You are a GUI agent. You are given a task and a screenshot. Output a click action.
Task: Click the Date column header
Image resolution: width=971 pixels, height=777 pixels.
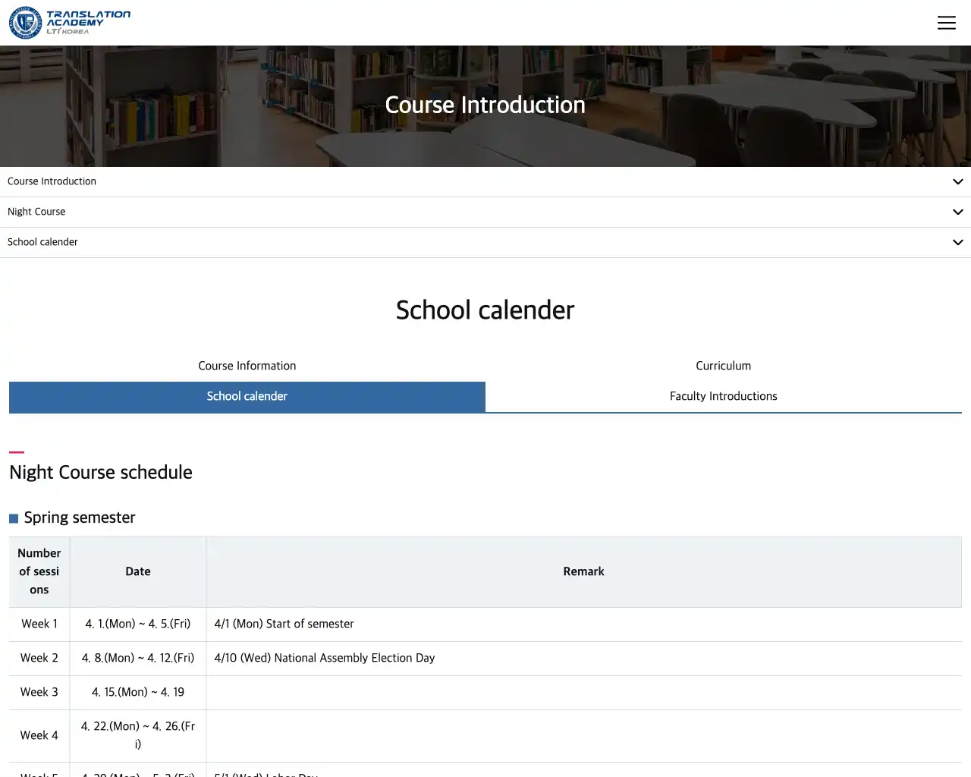pos(138,571)
